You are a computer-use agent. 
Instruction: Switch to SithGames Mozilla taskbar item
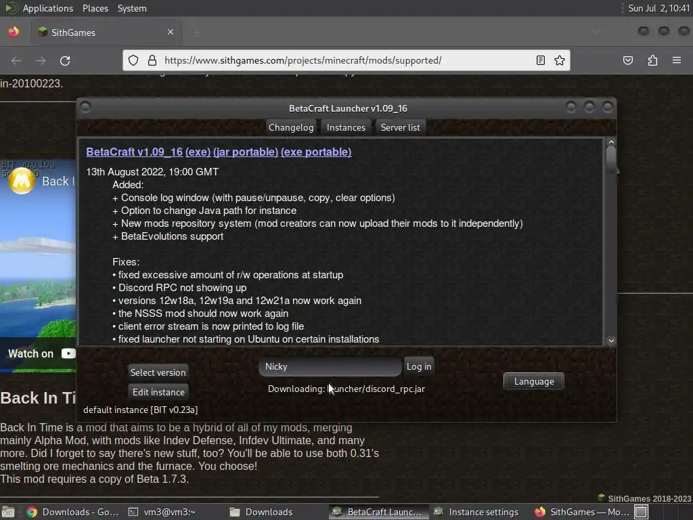pyautogui.click(x=581, y=512)
